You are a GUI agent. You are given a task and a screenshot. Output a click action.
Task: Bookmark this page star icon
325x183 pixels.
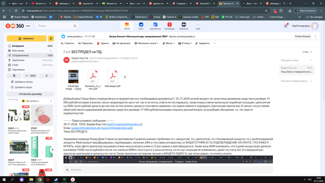point(266,11)
